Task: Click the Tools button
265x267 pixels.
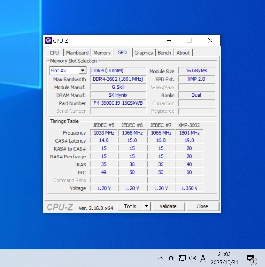Action: tap(130, 206)
